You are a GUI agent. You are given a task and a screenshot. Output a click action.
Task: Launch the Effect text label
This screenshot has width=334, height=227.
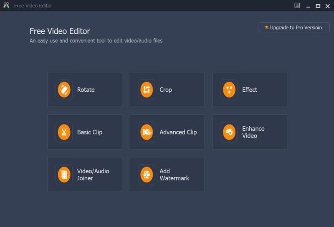click(x=249, y=90)
